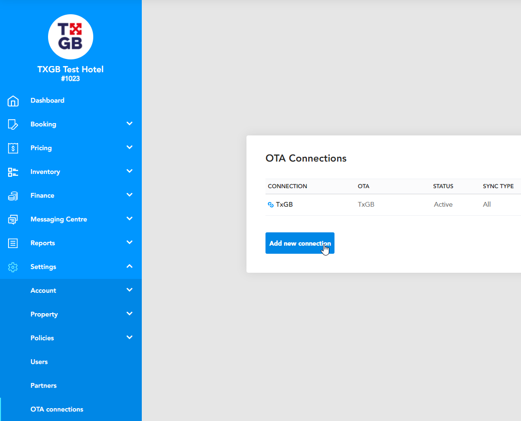Click the All sync type cell
Viewport: 521px width, 421px height.
[487, 205]
